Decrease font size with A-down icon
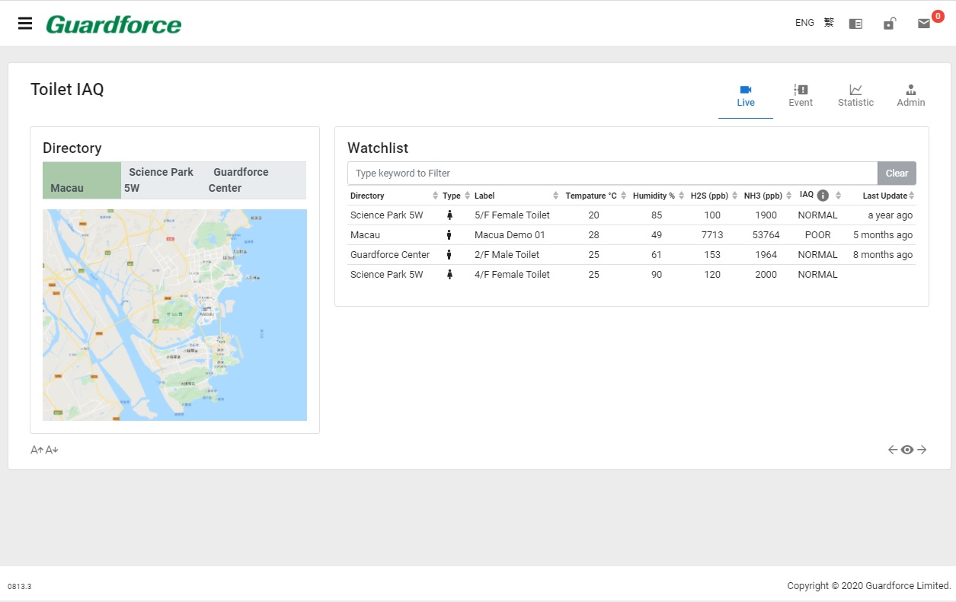 pyautogui.click(x=52, y=450)
